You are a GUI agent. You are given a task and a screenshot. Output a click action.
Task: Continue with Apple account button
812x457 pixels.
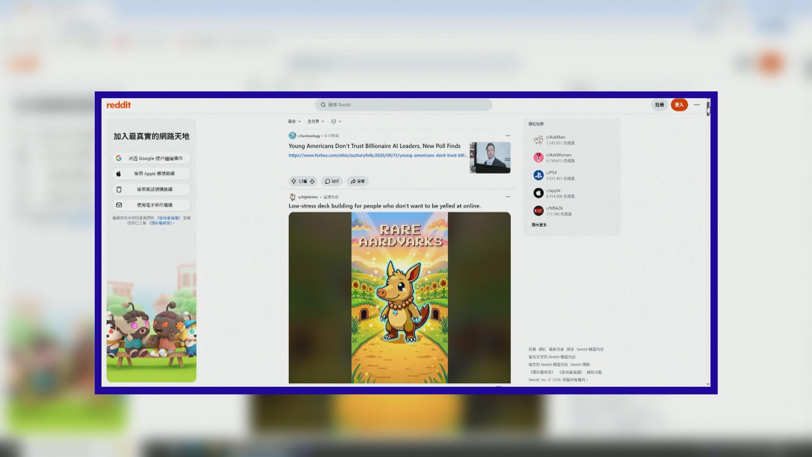pos(151,173)
